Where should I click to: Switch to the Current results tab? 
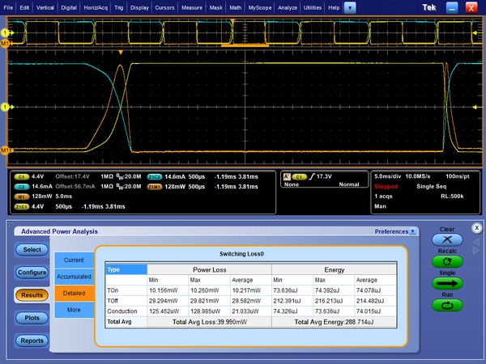tap(74, 260)
